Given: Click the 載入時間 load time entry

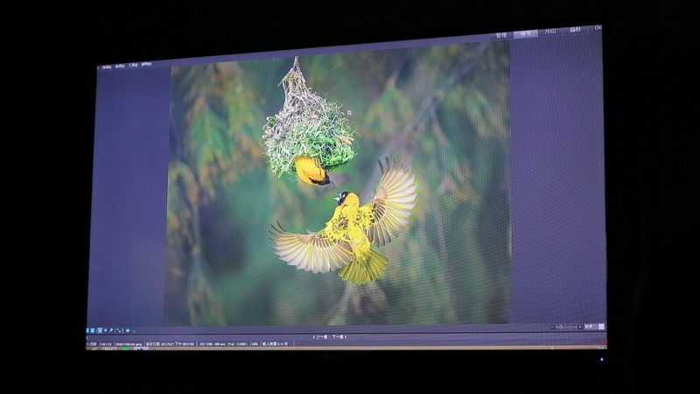Looking at the screenshot, I should 275,344.
